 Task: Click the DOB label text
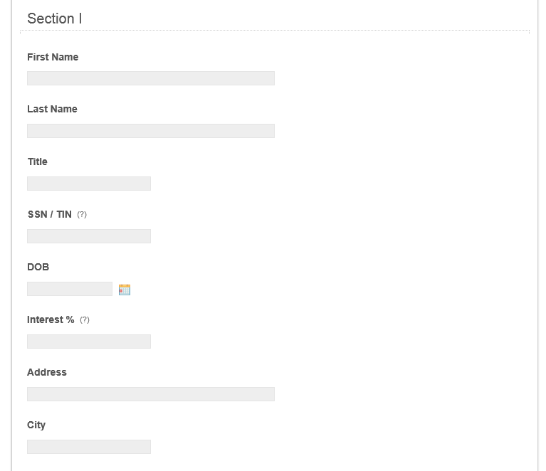point(38,267)
